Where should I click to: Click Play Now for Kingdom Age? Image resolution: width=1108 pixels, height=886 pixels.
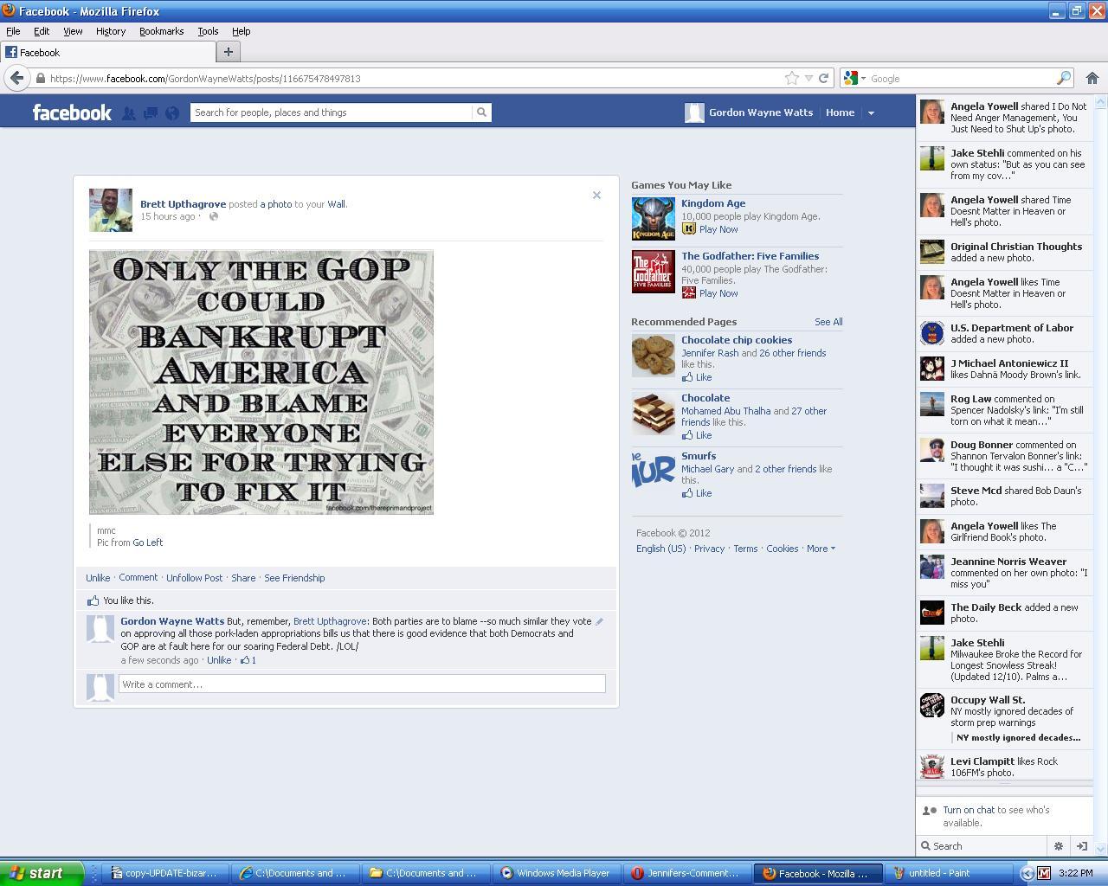coord(718,229)
